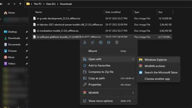The image size is (192, 108).
Task: Click the wrench icon beside Properties
Action: 85,85
